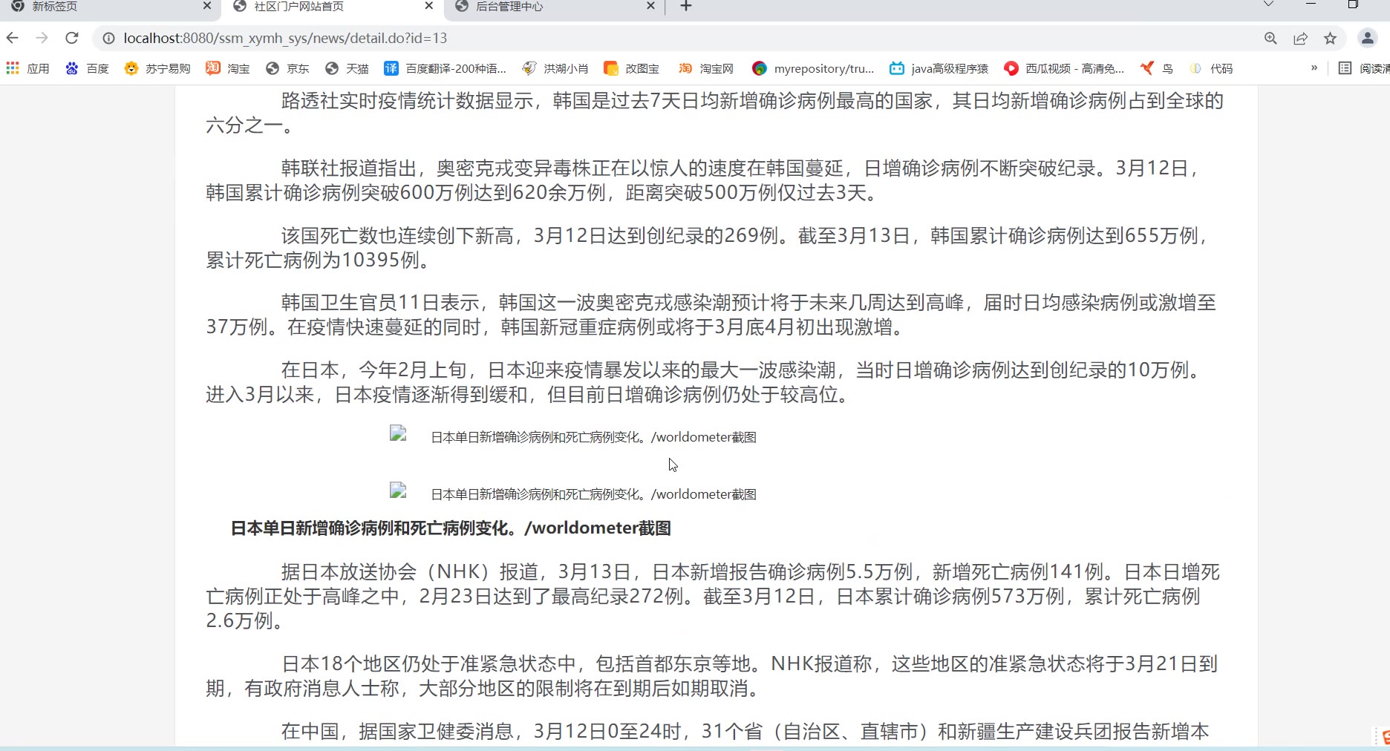Open the 天猫 bookmark
This screenshot has height=751, width=1390.
[x=347, y=68]
